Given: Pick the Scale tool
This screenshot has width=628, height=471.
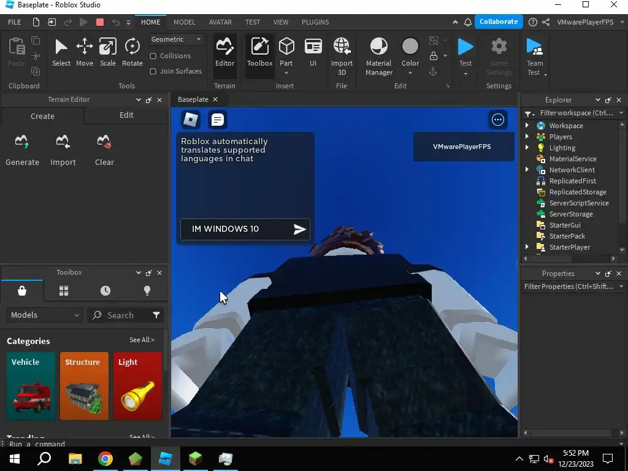Looking at the screenshot, I should tap(108, 52).
